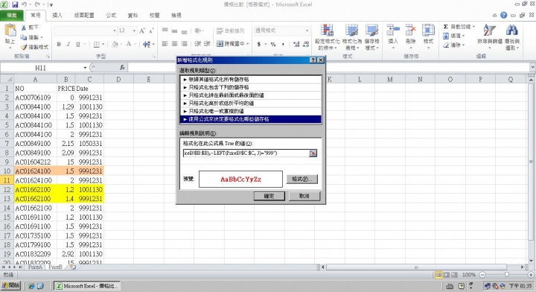This screenshot has height=292, width=536.
Task: Align text right in ribbon
Action: point(185,44)
